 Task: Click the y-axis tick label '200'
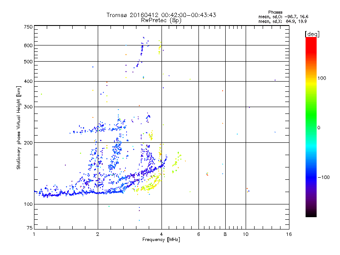28,143
